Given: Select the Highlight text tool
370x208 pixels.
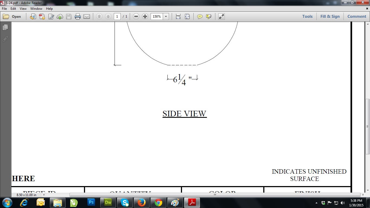Looking at the screenshot, I should (x=209, y=17).
